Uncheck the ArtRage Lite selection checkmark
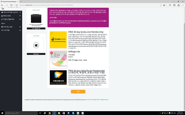The height and width of the screenshot is (115, 185). click(52, 53)
